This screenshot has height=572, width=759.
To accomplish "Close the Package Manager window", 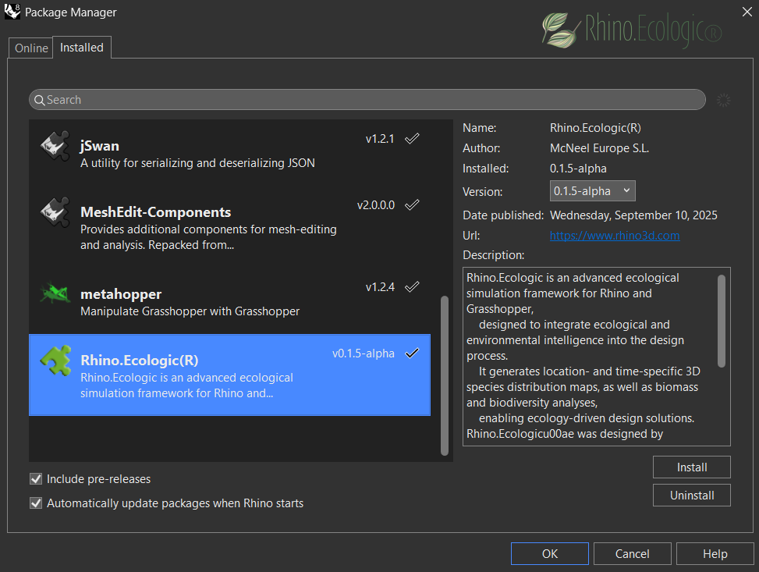I will 747,12.
